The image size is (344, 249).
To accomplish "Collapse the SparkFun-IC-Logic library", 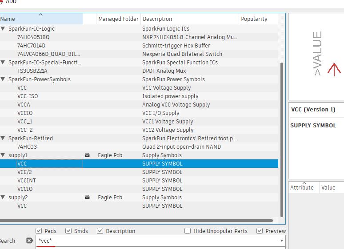I will click(3, 28).
